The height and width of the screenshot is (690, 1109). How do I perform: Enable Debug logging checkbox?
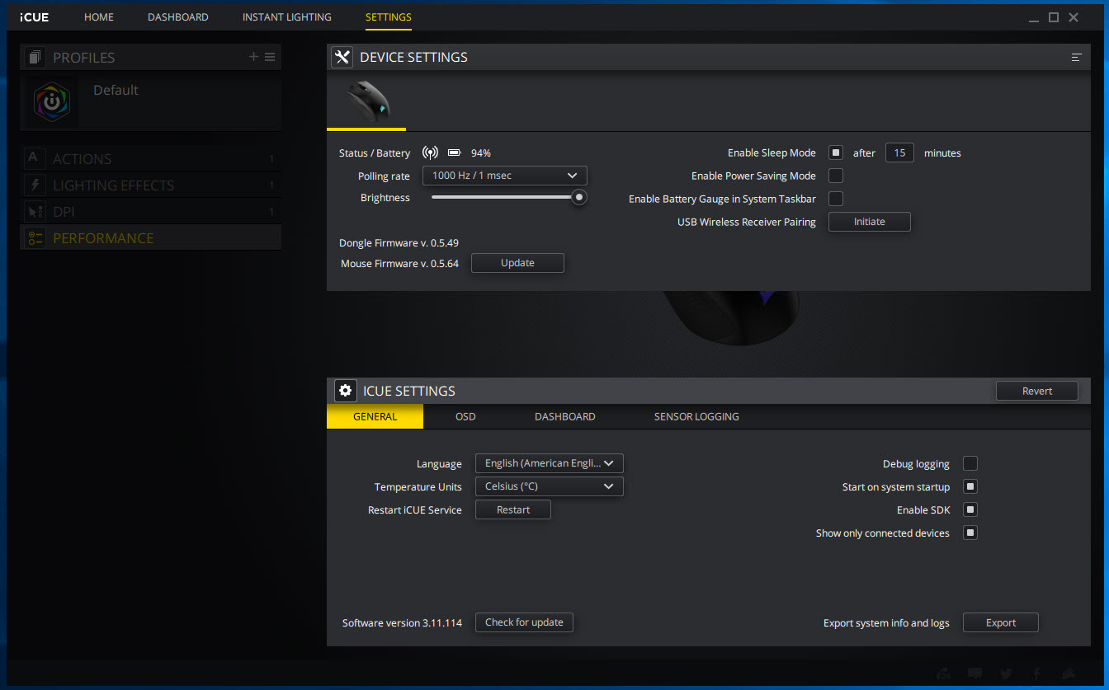(970, 463)
